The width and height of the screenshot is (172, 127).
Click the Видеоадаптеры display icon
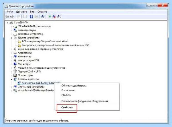click(x=15, y=30)
